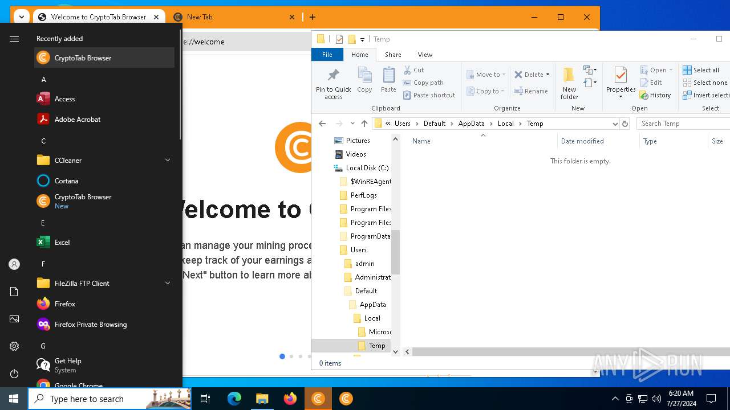Expand CCleaner folder in Start menu
The image size is (730, 410).
click(168, 160)
